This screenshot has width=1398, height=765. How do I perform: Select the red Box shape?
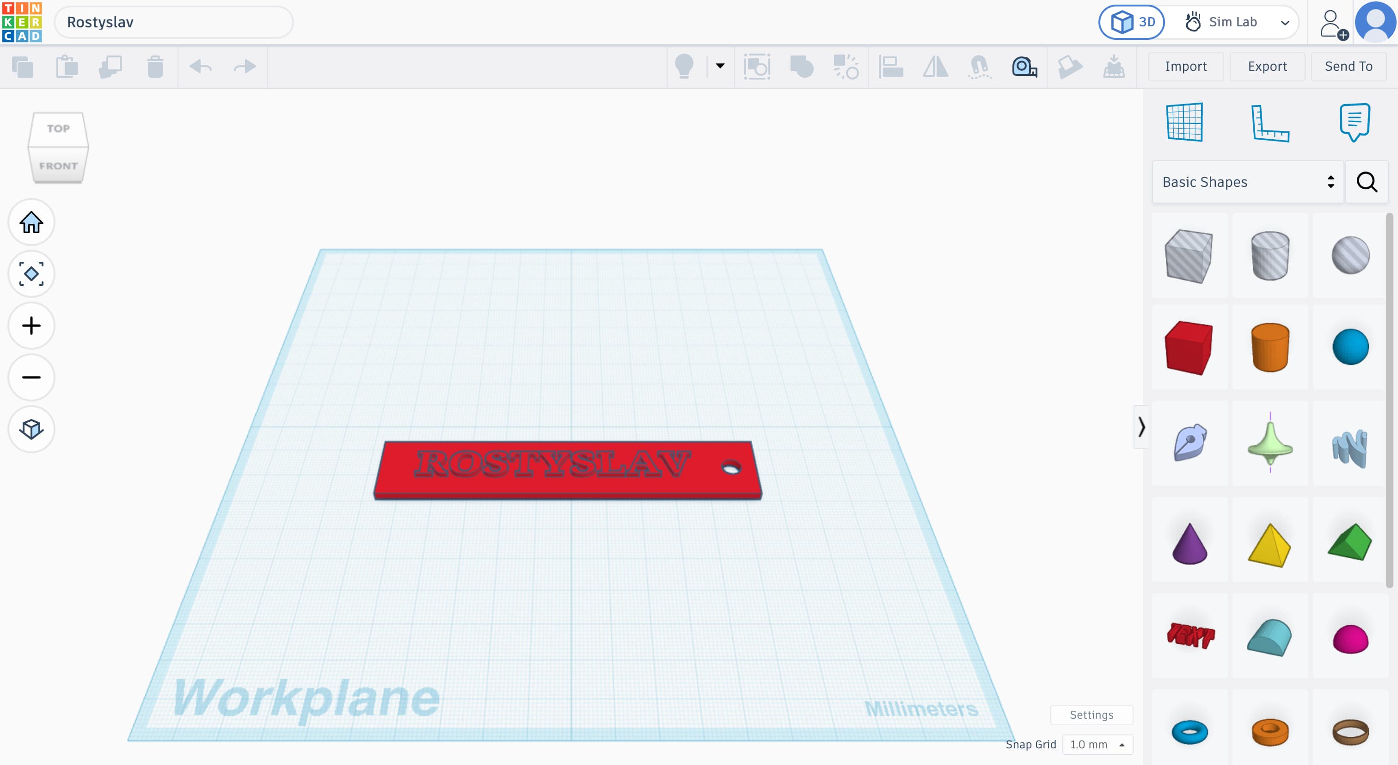(x=1189, y=348)
